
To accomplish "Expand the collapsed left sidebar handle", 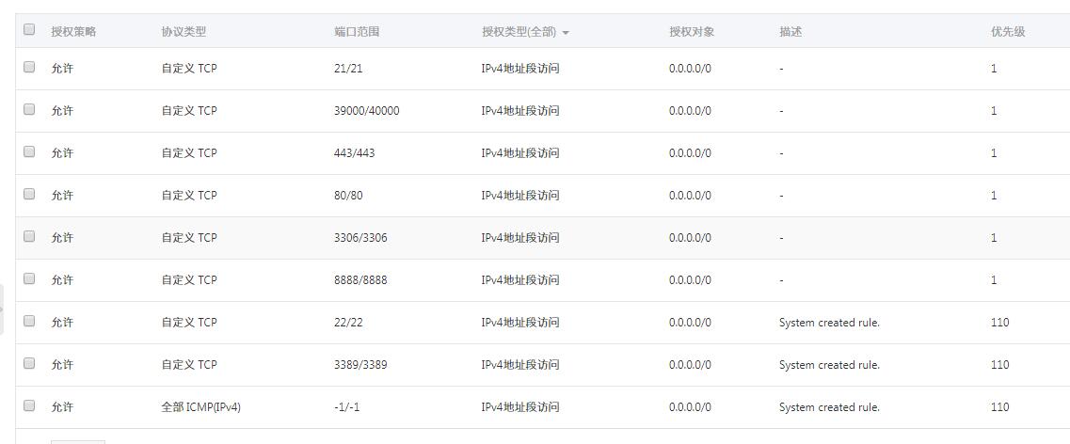I will 2,309.
